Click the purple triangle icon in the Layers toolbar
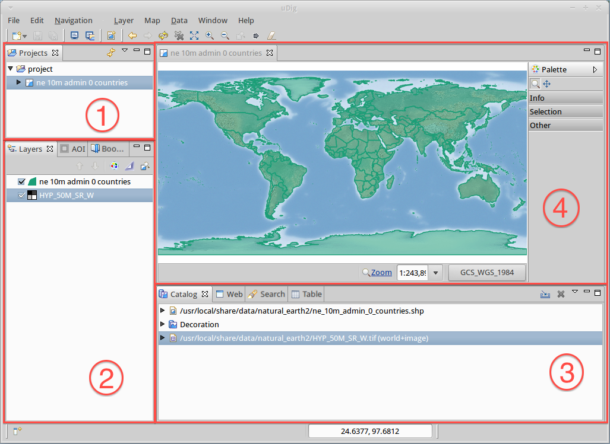The width and height of the screenshot is (610, 444). [x=129, y=166]
